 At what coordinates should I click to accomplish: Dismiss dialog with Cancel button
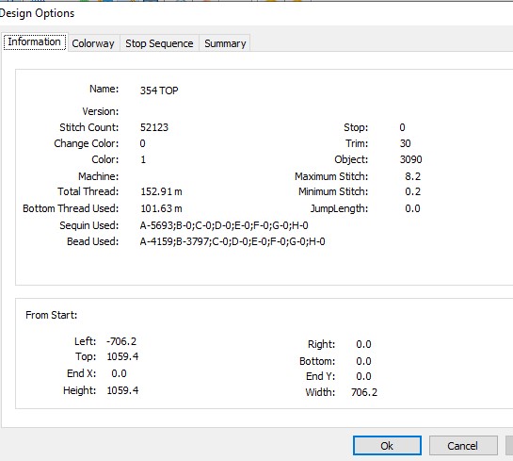463,446
